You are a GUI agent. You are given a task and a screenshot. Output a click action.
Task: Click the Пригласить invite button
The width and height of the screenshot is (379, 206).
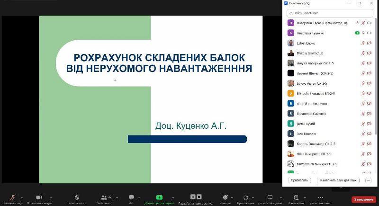299,180
